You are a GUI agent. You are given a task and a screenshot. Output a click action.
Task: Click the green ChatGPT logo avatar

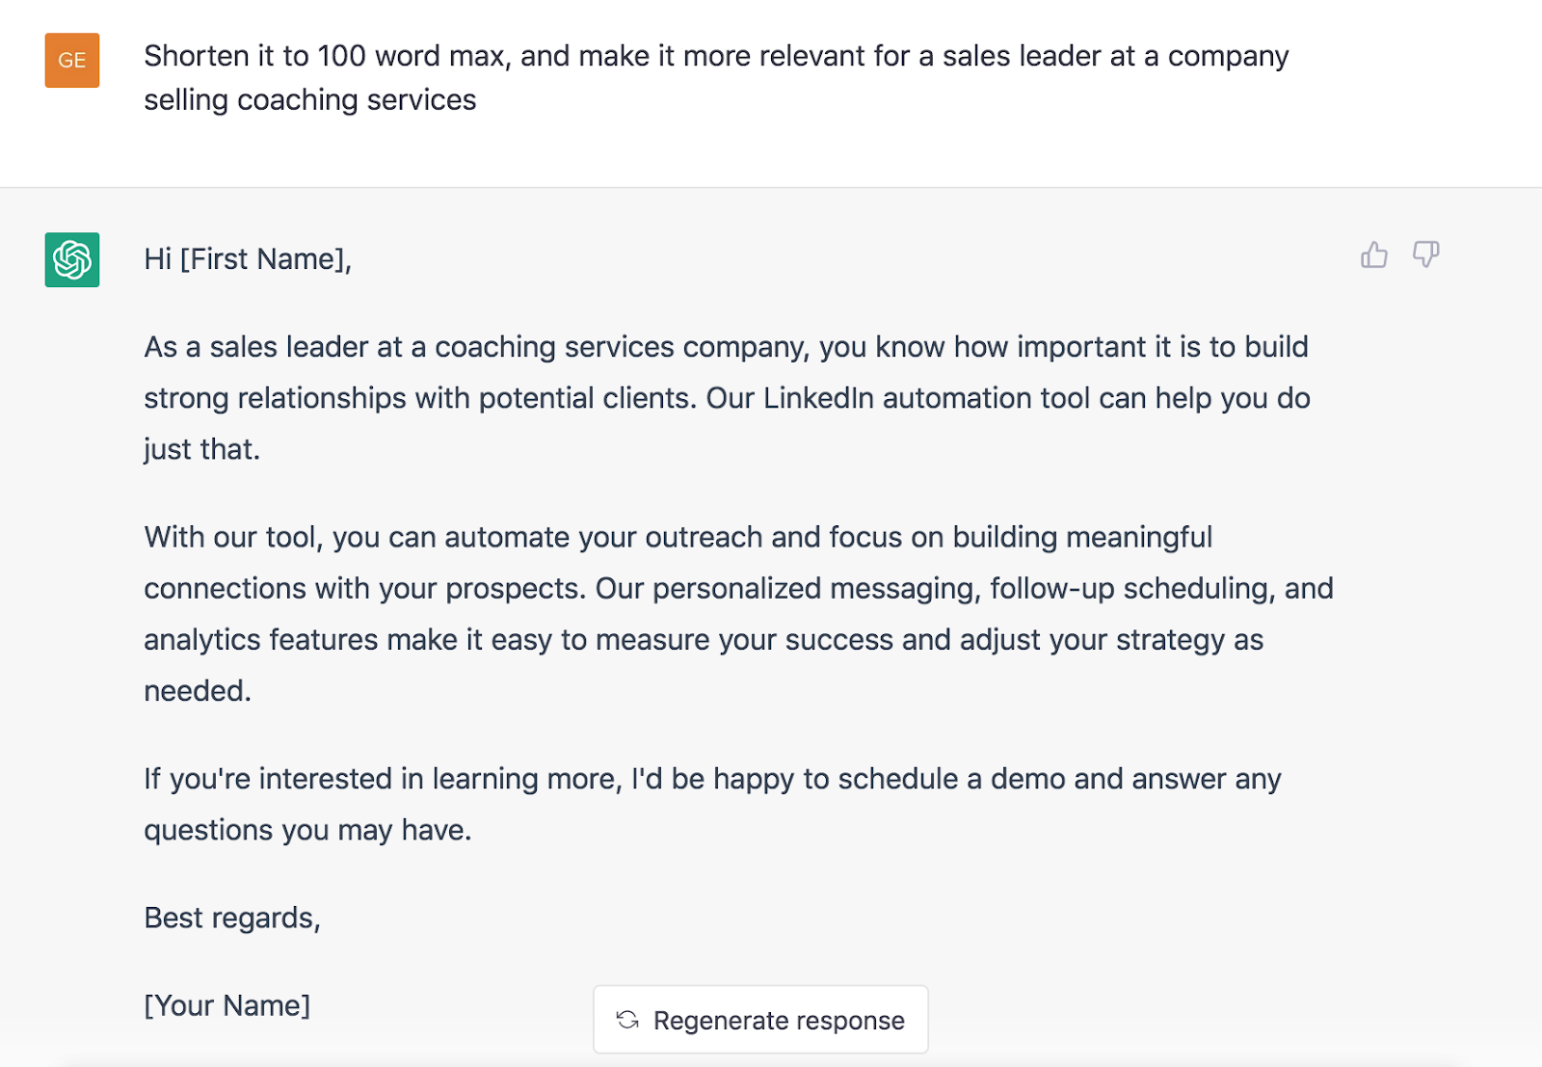[72, 259]
